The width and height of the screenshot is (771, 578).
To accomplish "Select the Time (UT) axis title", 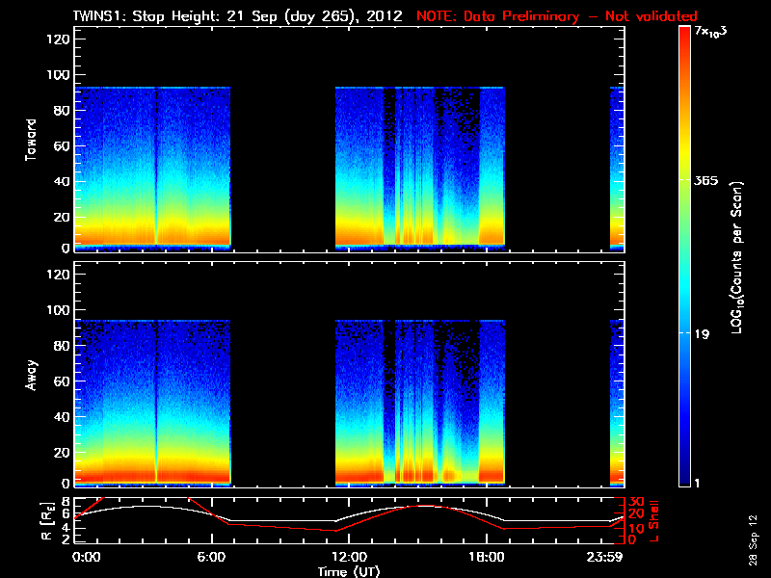I will (x=350, y=570).
